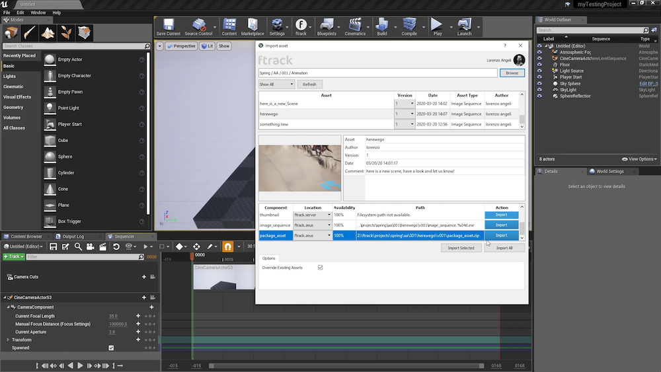This screenshot has width=661, height=372.
Task: Open the File menu
Action: click(7, 13)
